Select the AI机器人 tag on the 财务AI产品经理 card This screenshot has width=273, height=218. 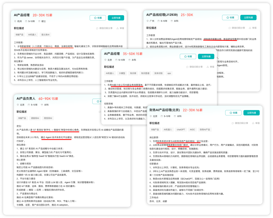(168, 130)
